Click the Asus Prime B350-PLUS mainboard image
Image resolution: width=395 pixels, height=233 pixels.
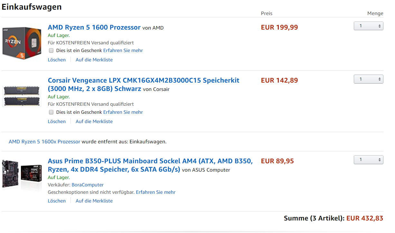[22, 174]
